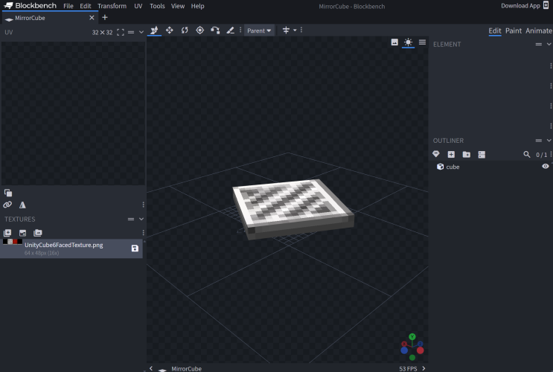Add a new project tab
The width and height of the screenshot is (553, 372).
click(x=105, y=18)
